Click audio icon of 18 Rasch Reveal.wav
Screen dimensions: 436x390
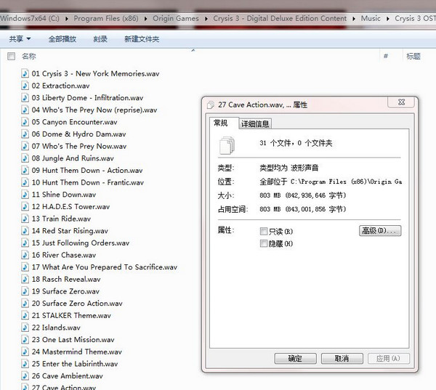pyautogui.click(x=25, y=279)
